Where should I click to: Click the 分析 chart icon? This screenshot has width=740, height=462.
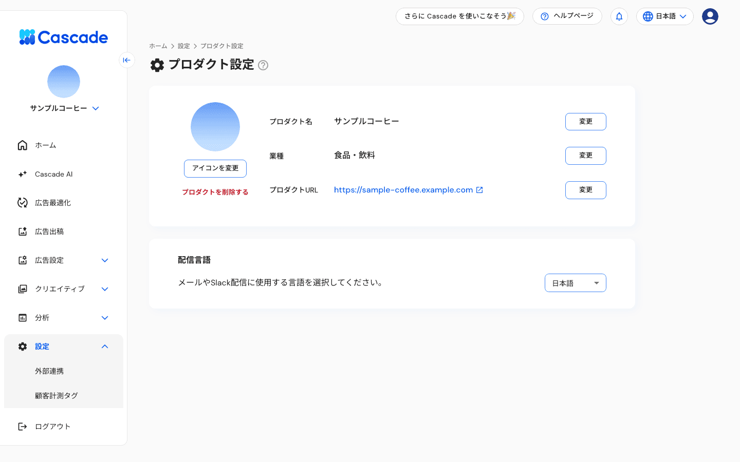point(23,318)
